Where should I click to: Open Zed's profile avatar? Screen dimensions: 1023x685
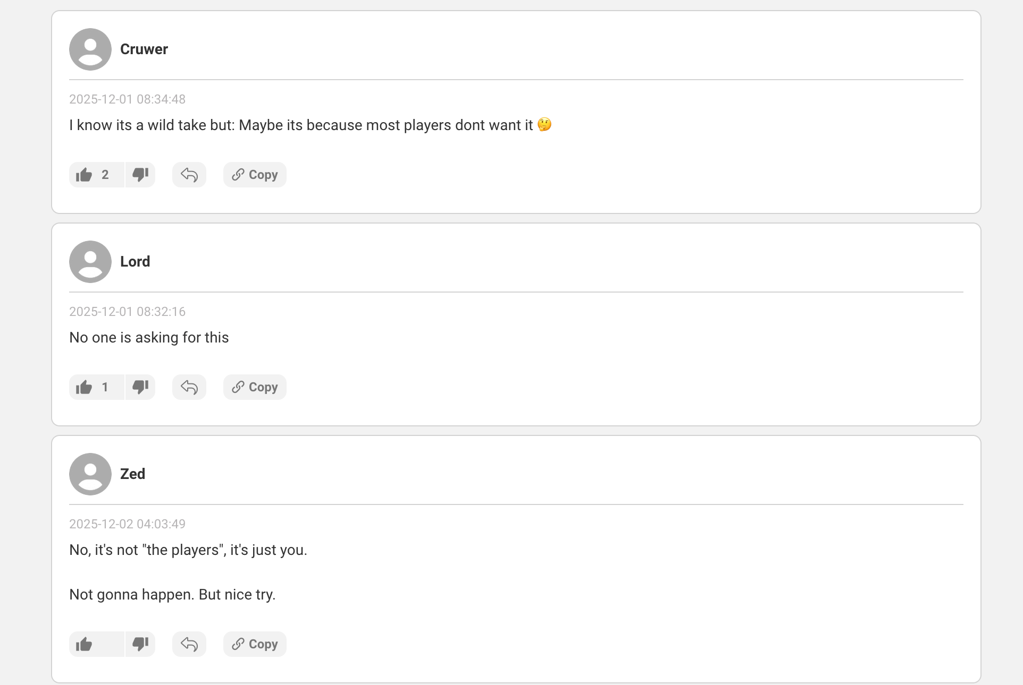(90, 474)
